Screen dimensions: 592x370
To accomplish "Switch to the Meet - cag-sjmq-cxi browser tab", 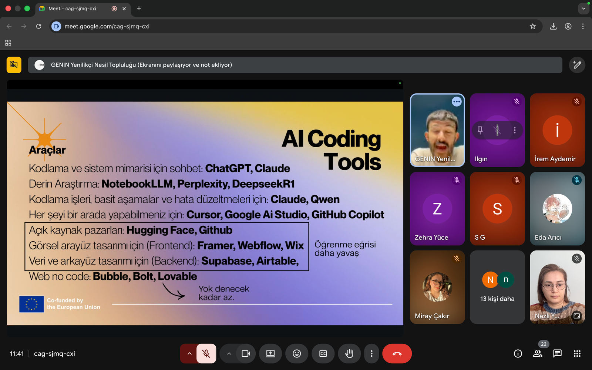I will tap(83, 9).
